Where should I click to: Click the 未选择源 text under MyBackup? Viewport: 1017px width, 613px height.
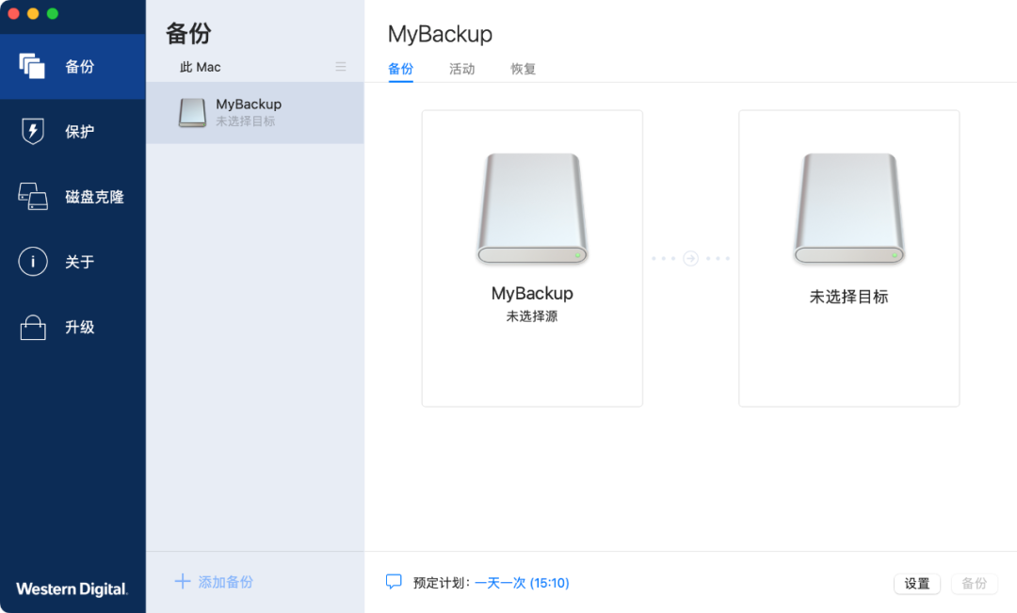pos(532,316)
